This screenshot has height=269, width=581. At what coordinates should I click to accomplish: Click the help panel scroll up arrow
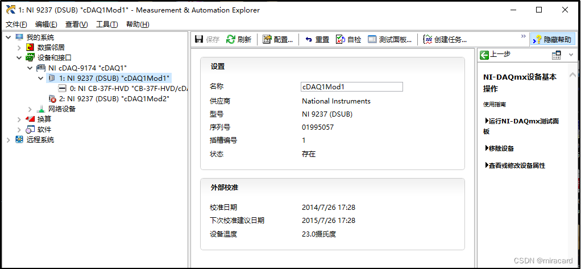tap(574, 75)
